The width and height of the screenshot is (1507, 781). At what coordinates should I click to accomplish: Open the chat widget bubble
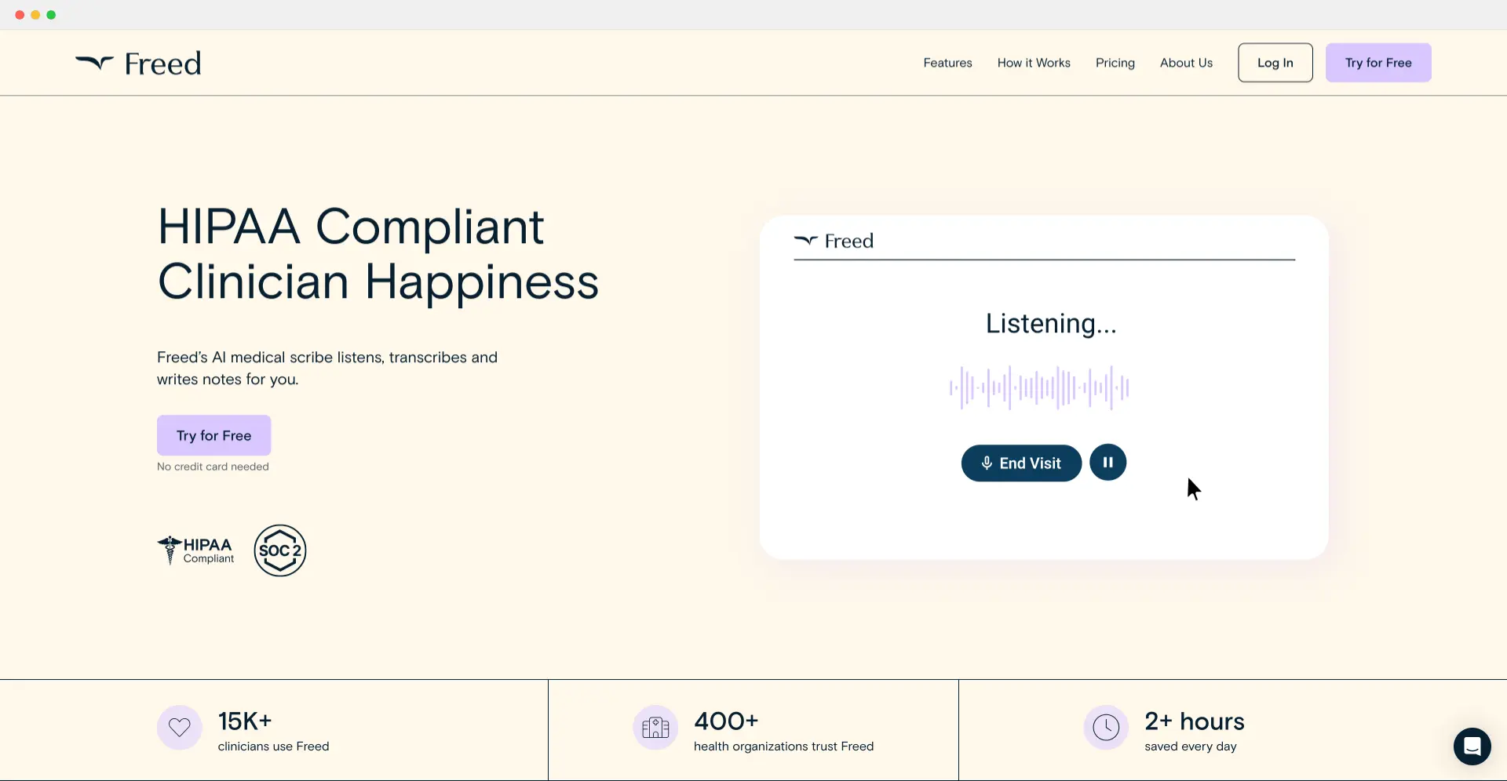1472,746
